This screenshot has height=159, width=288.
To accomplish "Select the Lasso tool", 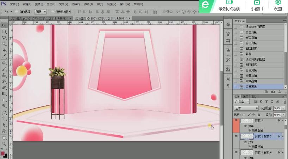I will pos(4,37).
